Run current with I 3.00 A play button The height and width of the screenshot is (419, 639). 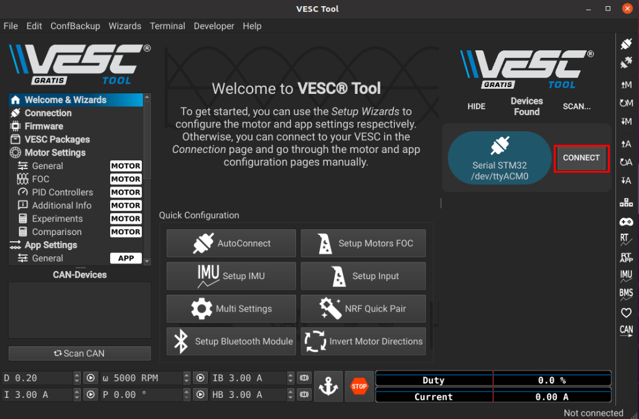coord(90,395)
